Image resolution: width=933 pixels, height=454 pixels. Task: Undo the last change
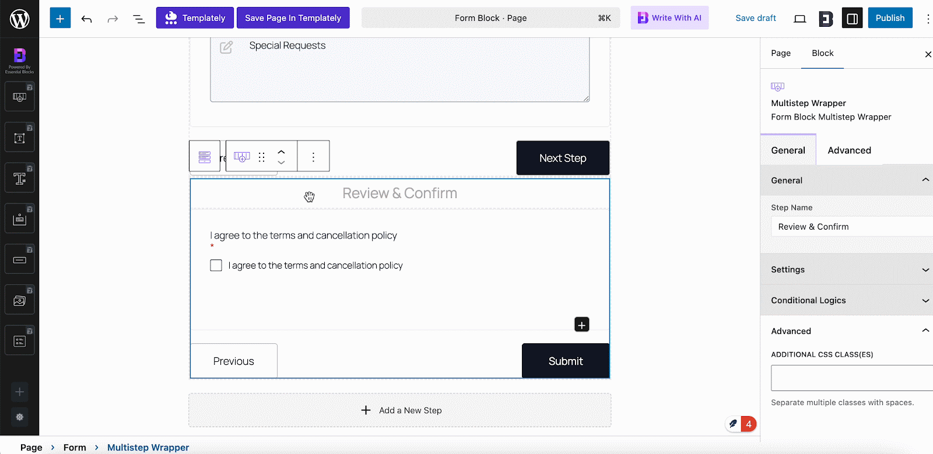(x=87, y=19)
